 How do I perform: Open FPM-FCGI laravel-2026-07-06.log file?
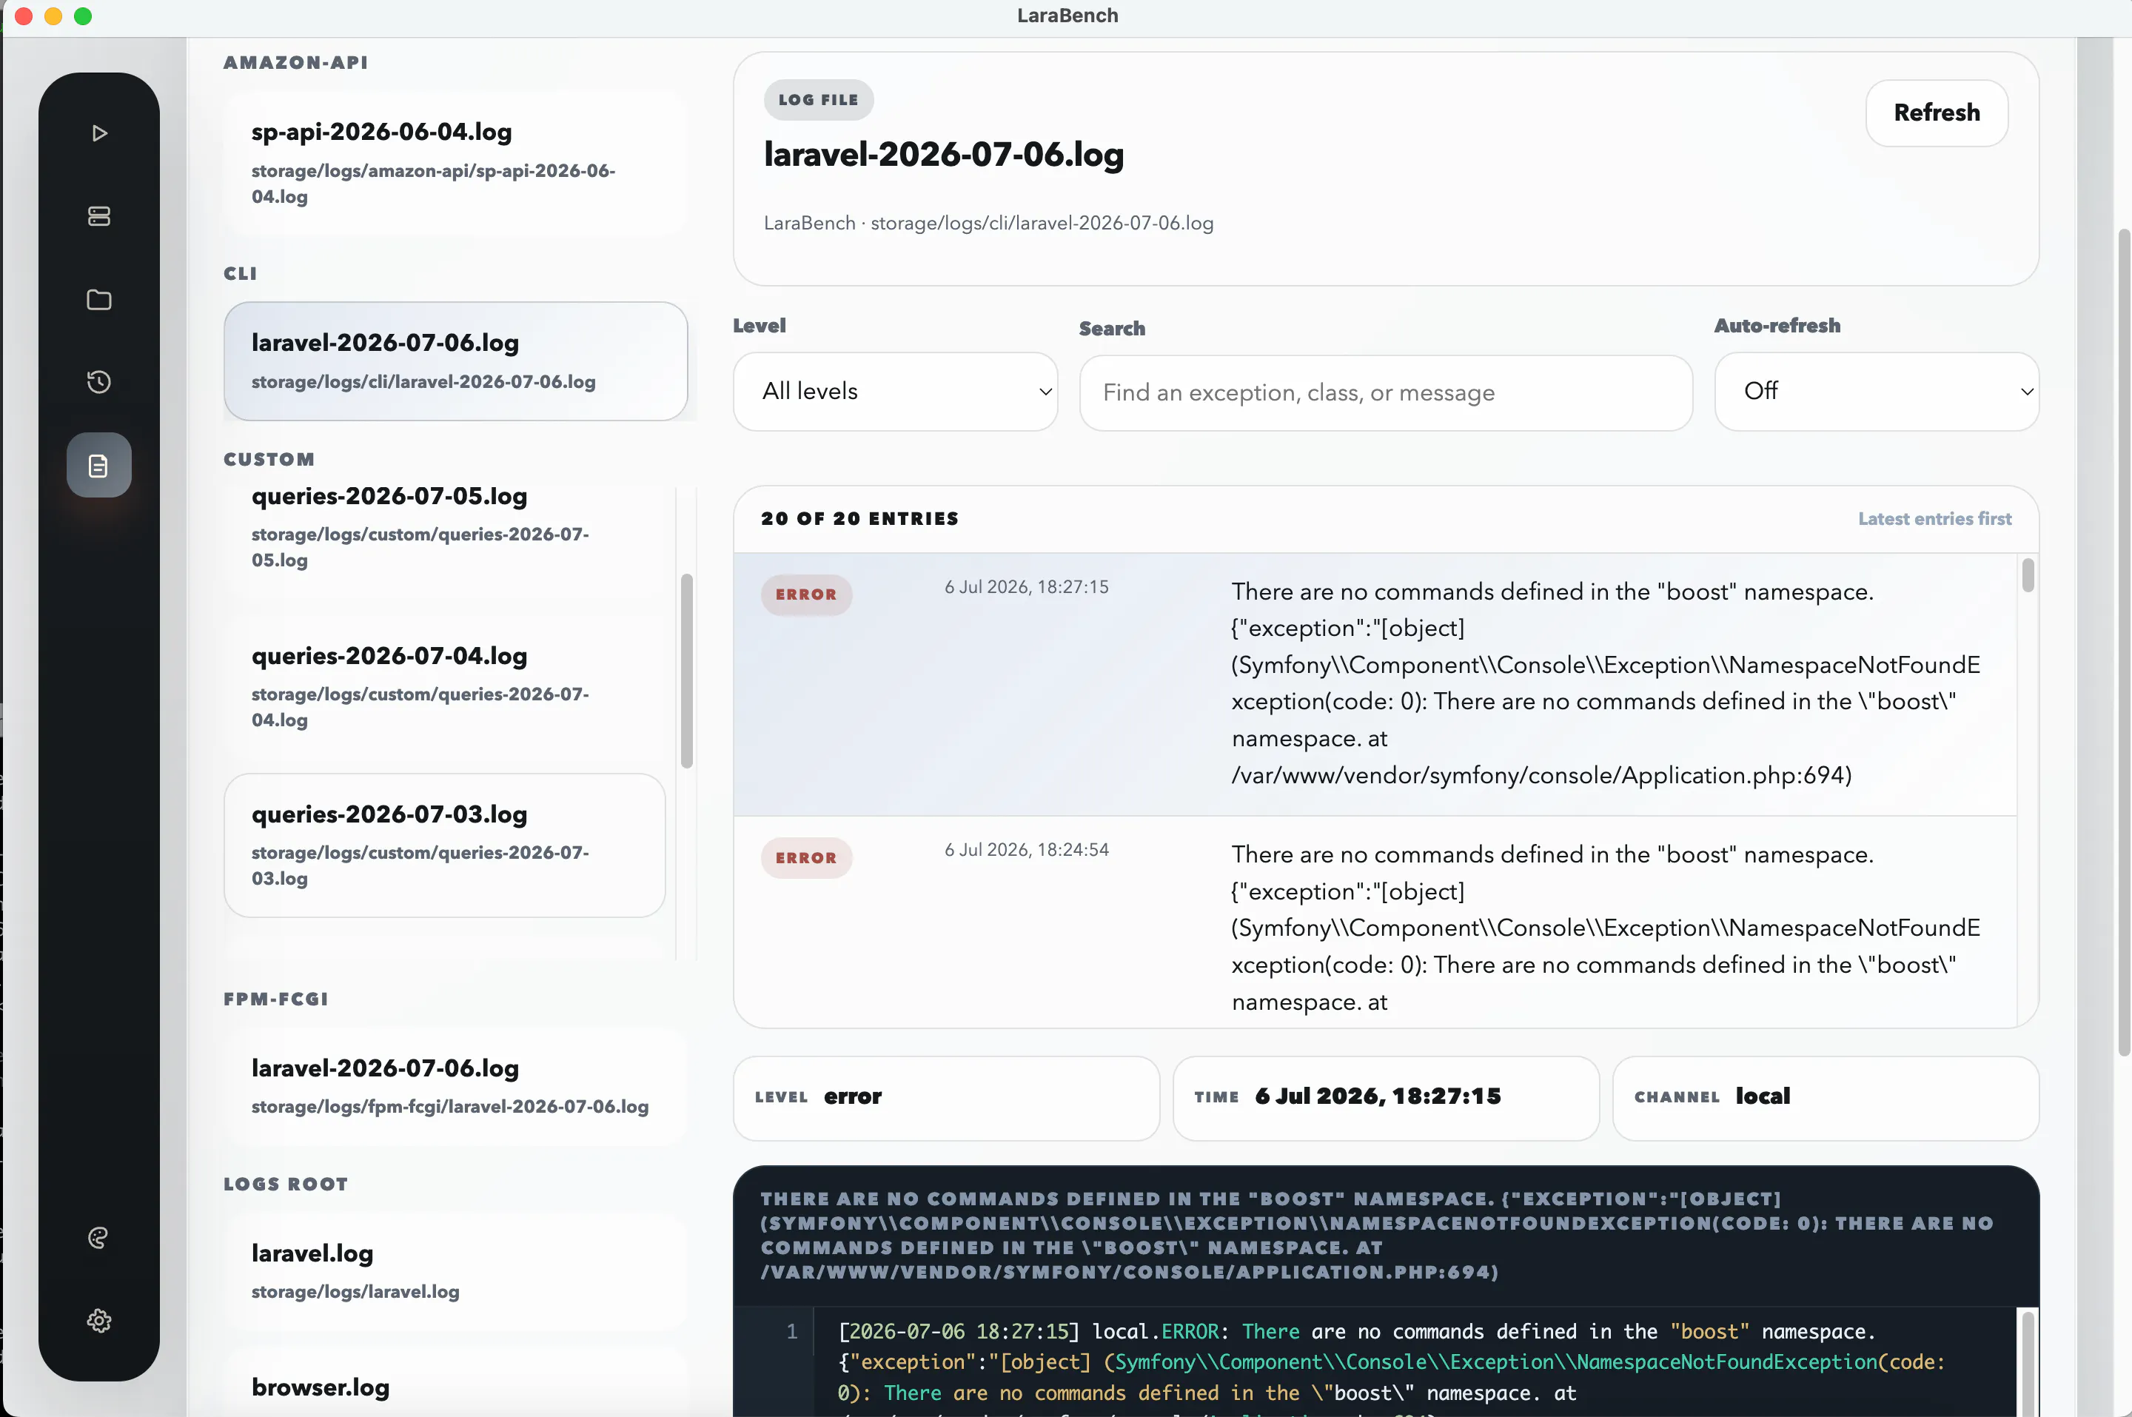[455, 1086]
